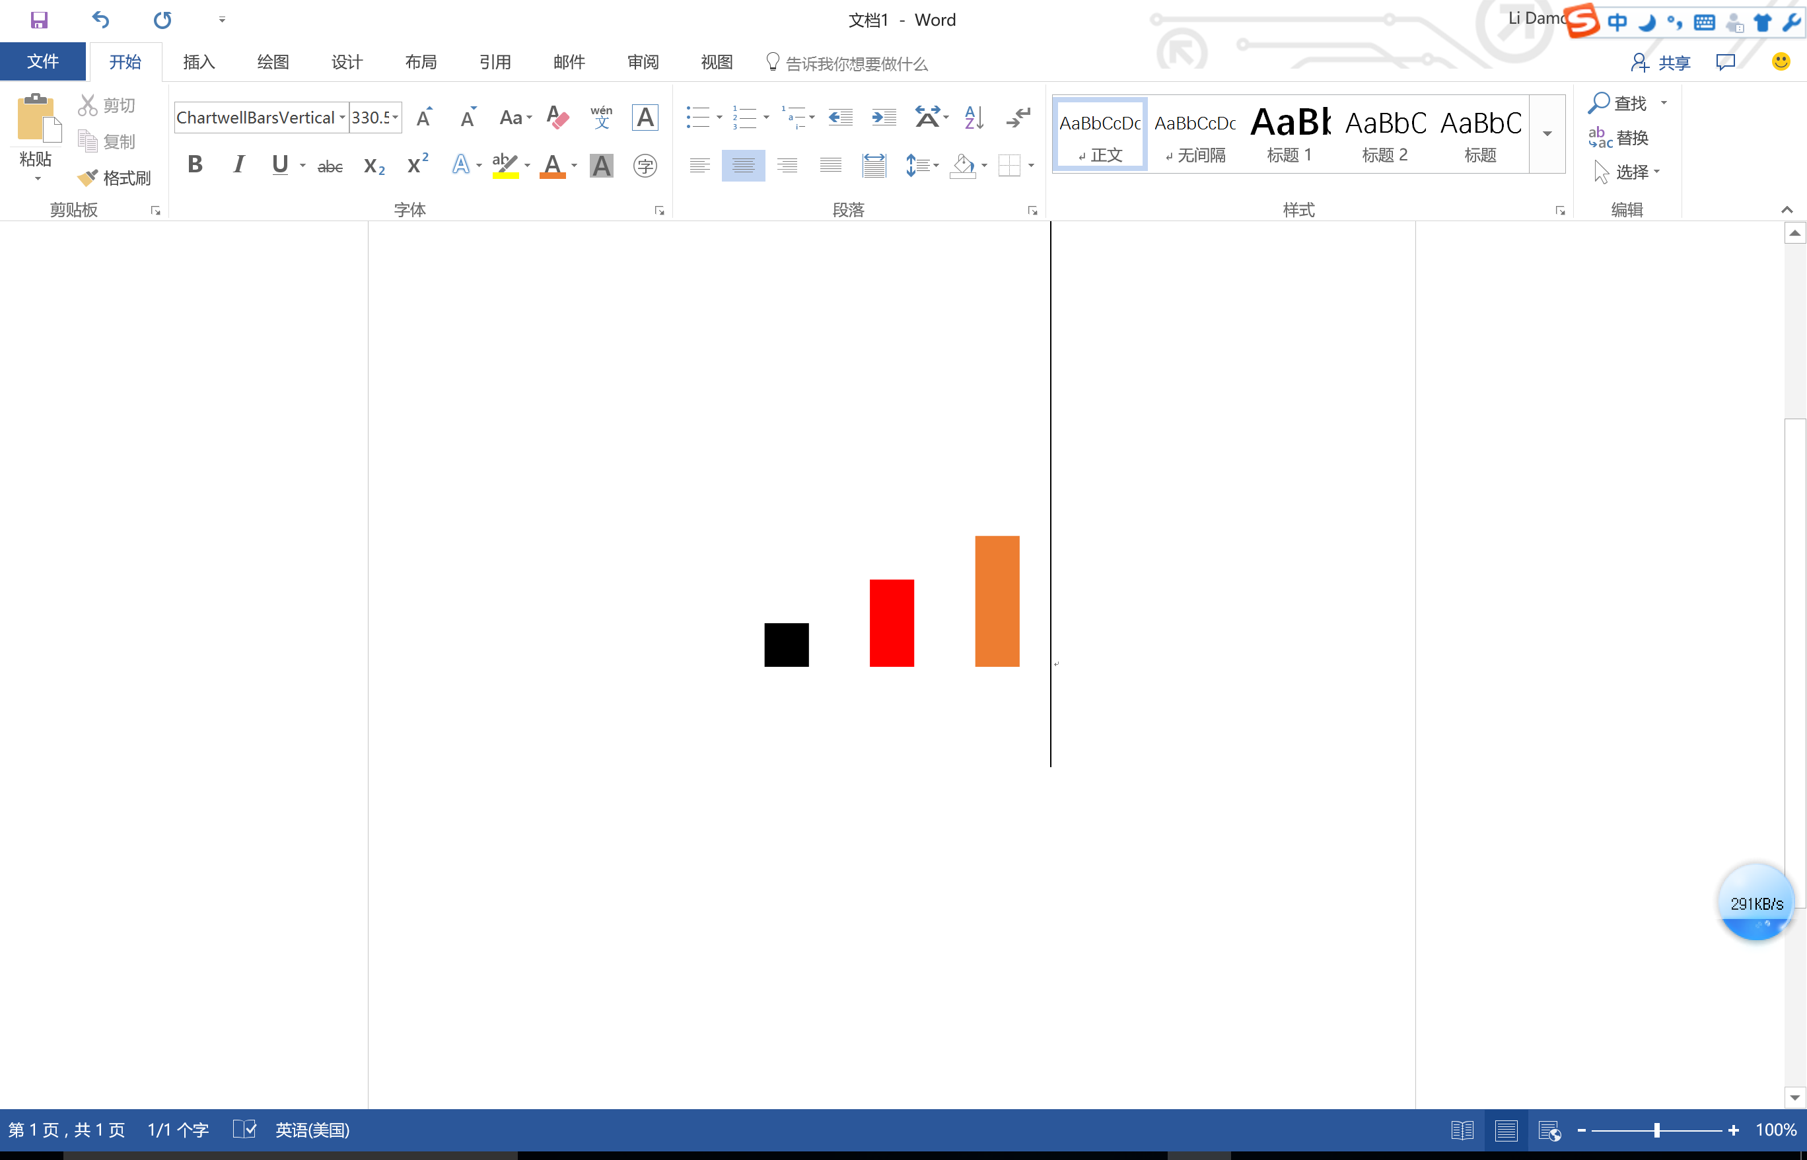This screenshot has height=1160, width=1807.
Task: Open the 文件 menu tab
Action: pyautogui.click(x=42, y=62)
